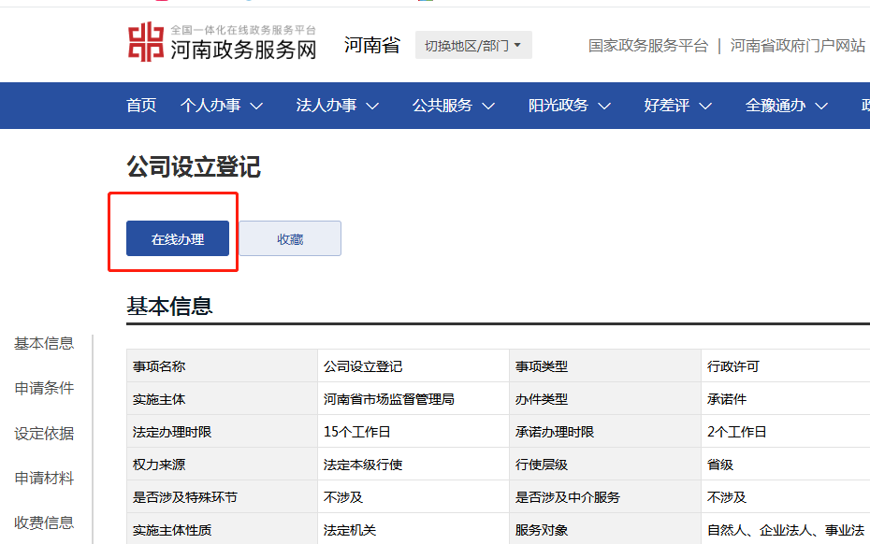
Task: Jump to 设定依据 in side navigation
Action: click(x=44, y=434)
